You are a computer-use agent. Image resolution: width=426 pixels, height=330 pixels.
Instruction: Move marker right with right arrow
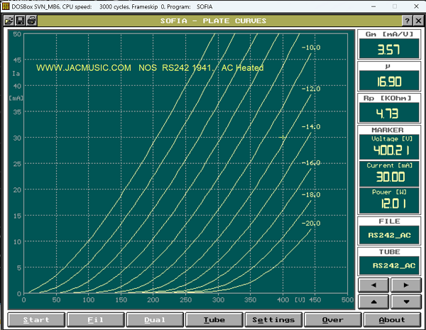405,285
